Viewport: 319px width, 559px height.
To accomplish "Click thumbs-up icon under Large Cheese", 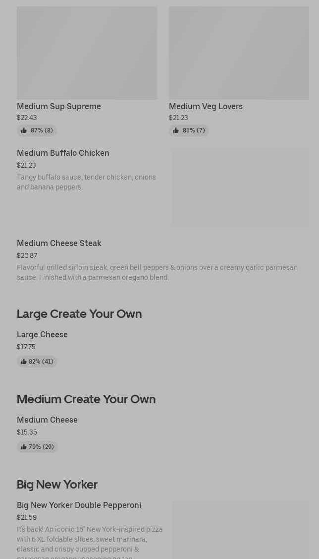I will [x=24, y=362].
